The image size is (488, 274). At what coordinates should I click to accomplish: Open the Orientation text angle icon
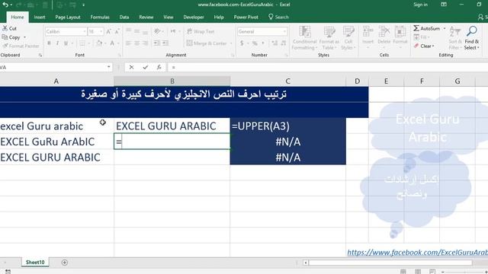point(157,31)
